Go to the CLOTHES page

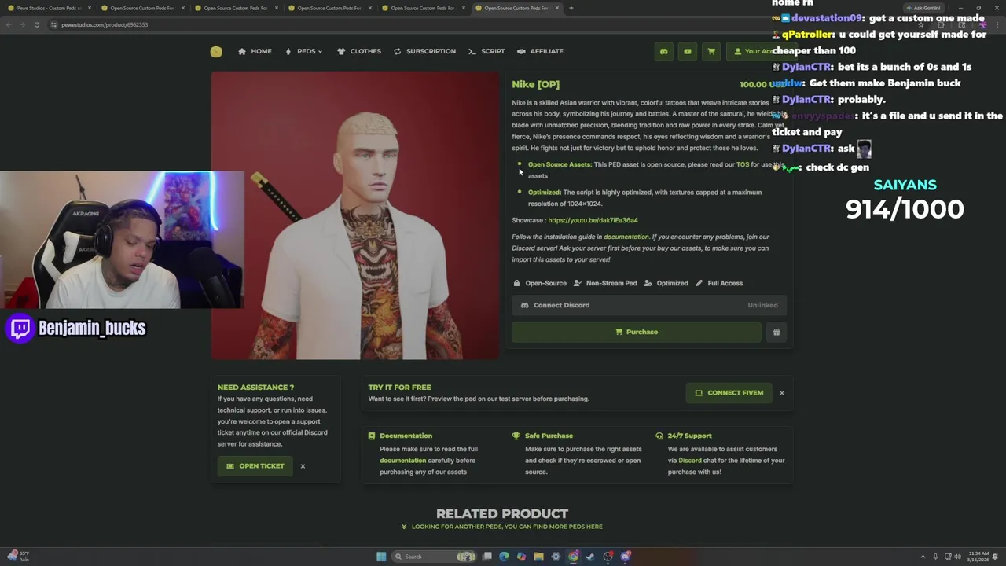pos(358,51)
